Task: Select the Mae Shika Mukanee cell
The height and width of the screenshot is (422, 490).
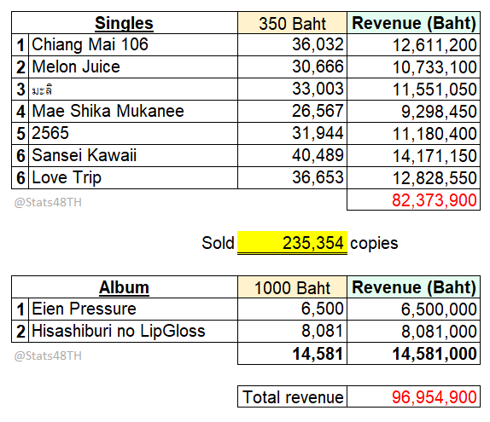Action: coord(133,111)
